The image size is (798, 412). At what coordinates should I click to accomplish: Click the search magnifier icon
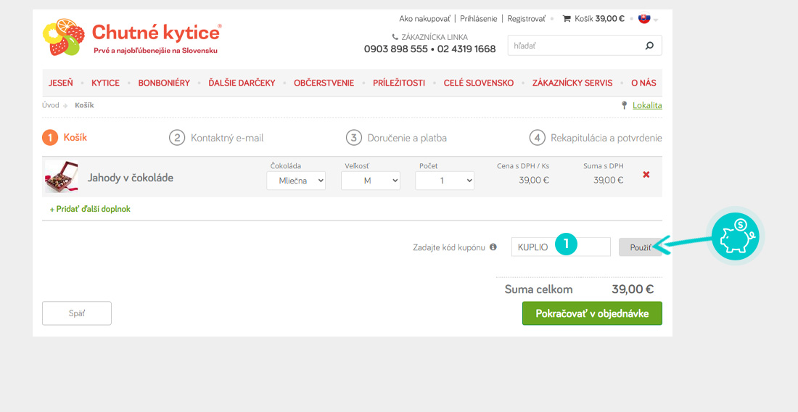click(649, 46)
